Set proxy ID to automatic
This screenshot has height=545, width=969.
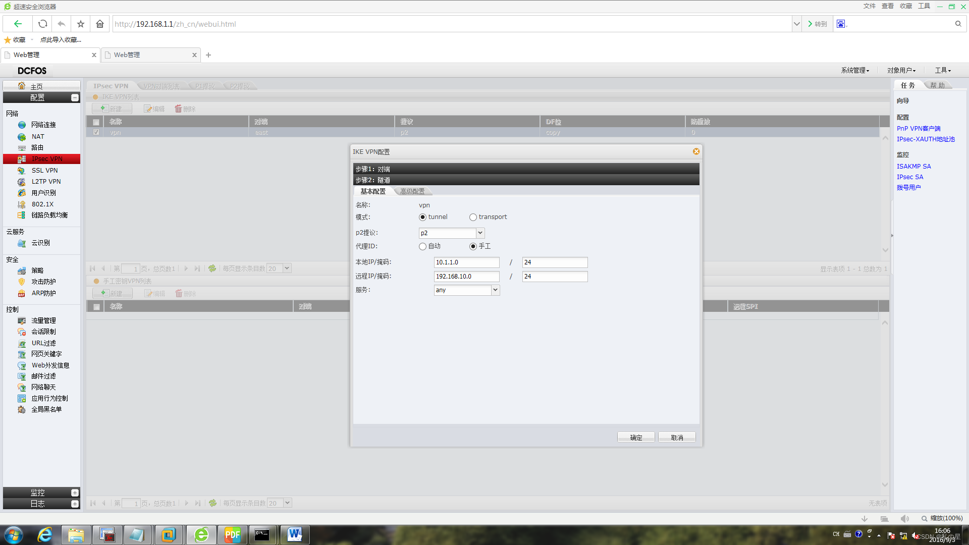point(422,247)
